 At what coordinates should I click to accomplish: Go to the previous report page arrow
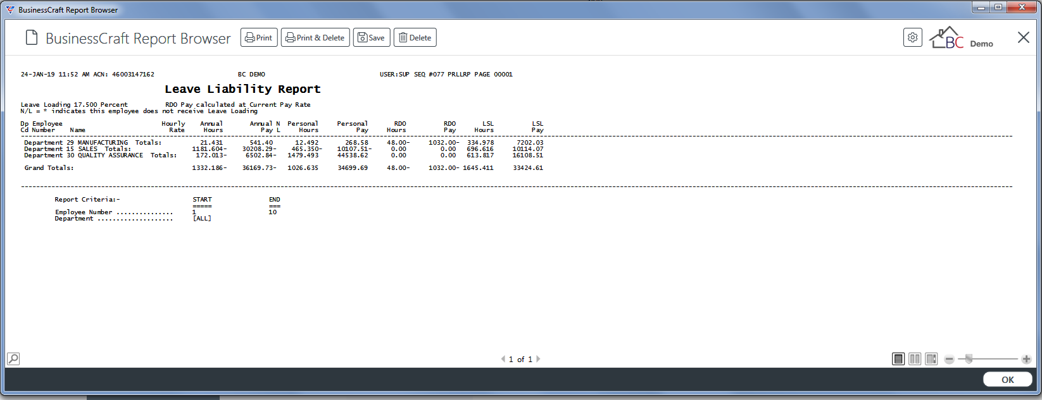[503, 359]
